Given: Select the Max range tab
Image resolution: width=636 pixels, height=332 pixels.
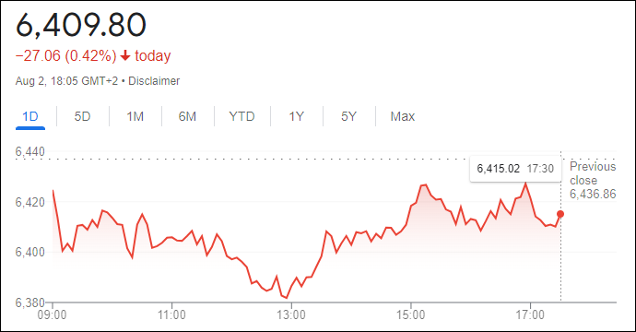Looking at the screenshot, I should [x=403, y=116].
